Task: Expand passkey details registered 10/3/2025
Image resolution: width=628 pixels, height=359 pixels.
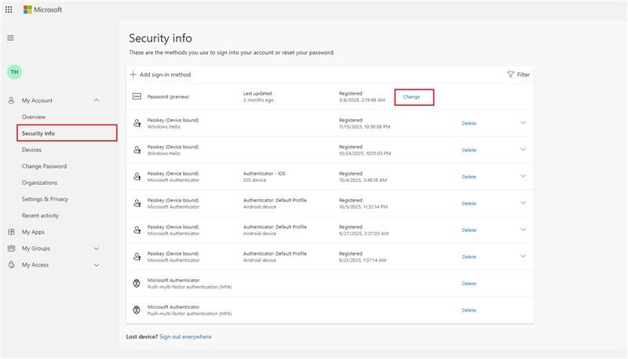Action: 523,203
